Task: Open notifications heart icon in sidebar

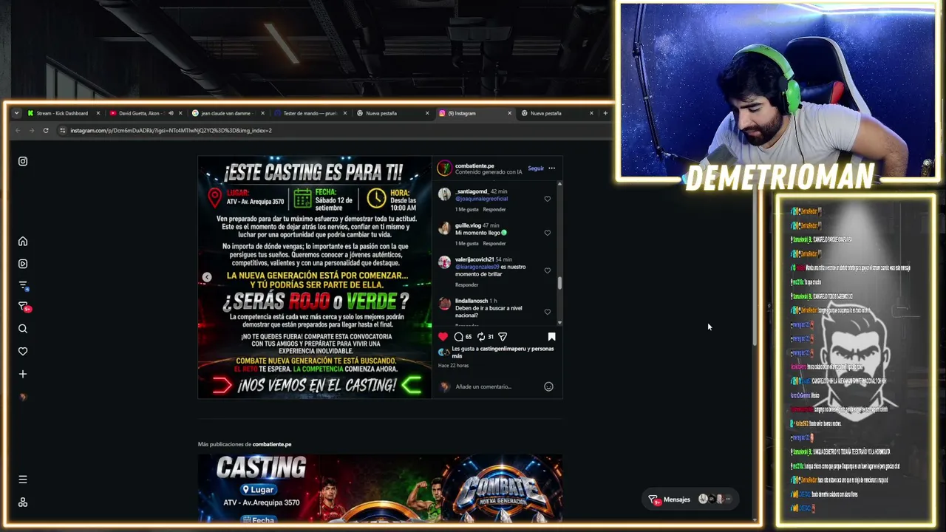Action: point(23,352)
